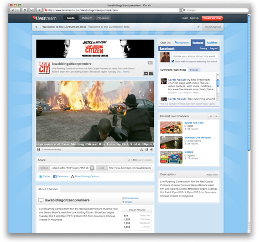Click the Link label button
The width and height of the screenshot is (260, 242).
click(x=102, y=168)
